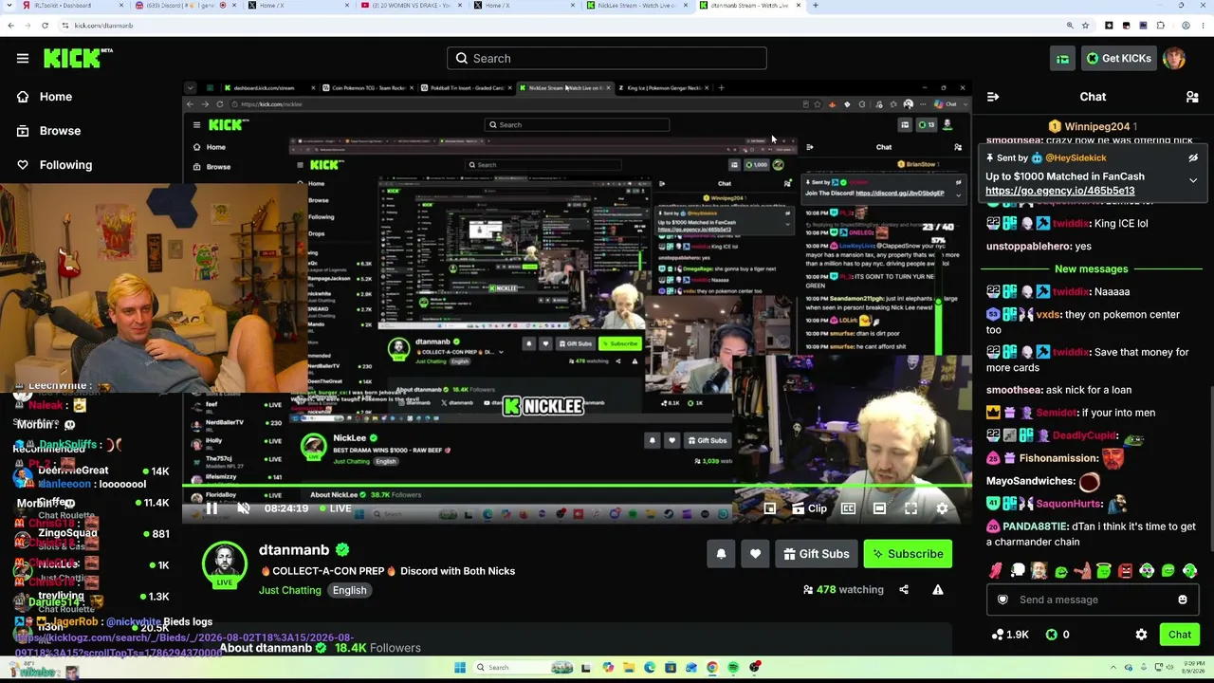Screen dimensions: 1214x683
Task: Open channel points 1.9K balance
Action: [1010, 635]
